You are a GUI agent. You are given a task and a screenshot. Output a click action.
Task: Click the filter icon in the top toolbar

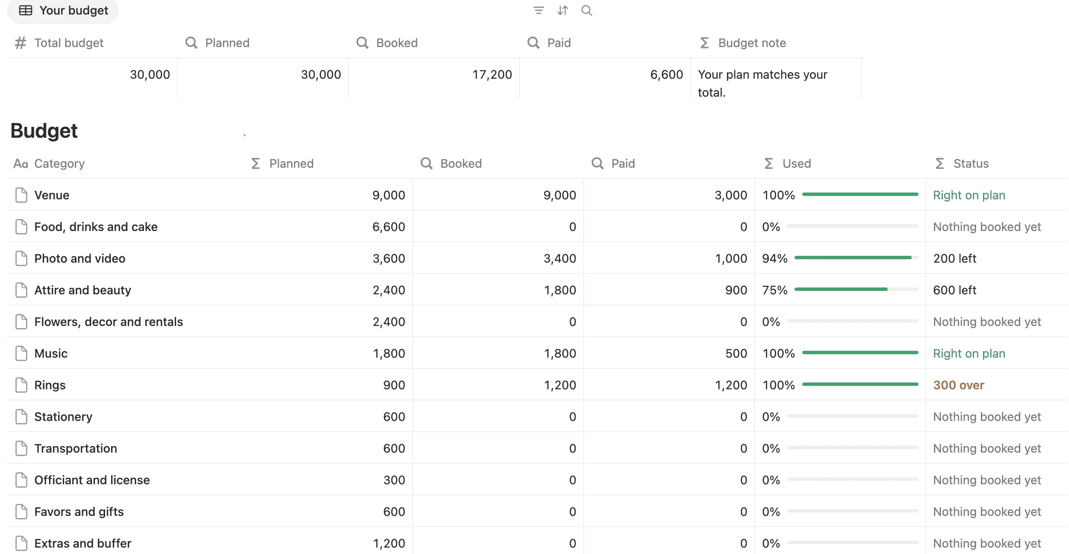click(x=538, y=10)
